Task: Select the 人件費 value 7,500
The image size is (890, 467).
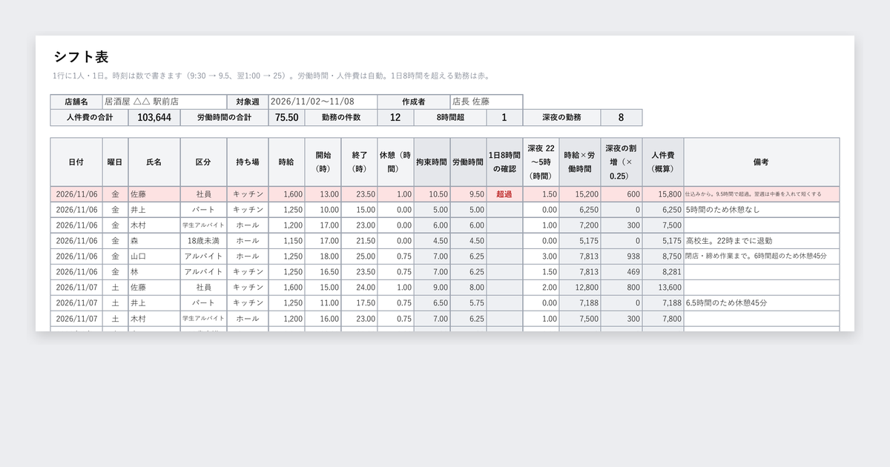Action: [662, 225]
